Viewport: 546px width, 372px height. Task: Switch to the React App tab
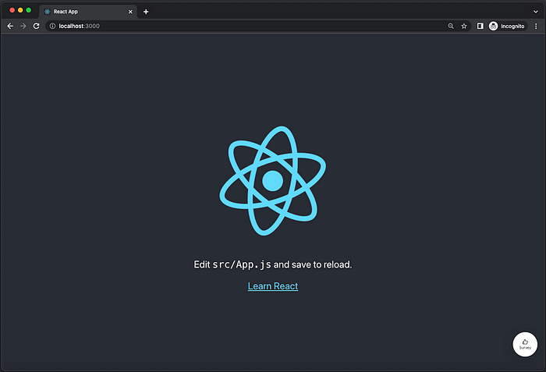pyautogui.click(x=87, y=12)
